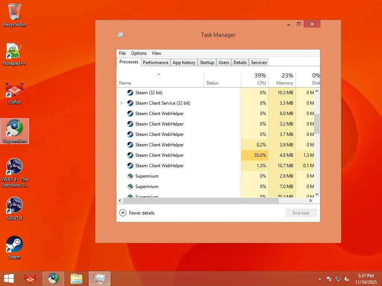The image size is (382, 286).
Task: Switch to the Startup tab
Action: click(207, 63)
